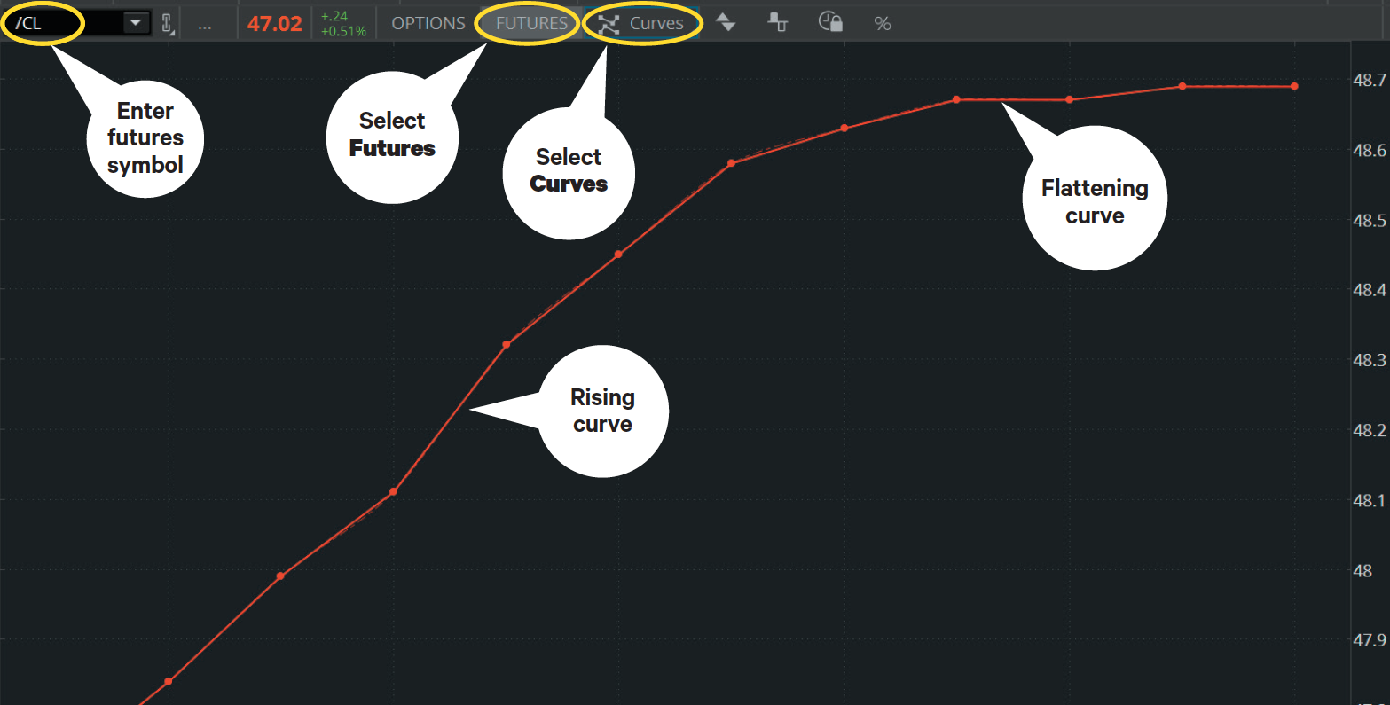Viewport: 1390px width, 705px height.
Task: Click the up-down arrows icon
Action: point(726,24)
